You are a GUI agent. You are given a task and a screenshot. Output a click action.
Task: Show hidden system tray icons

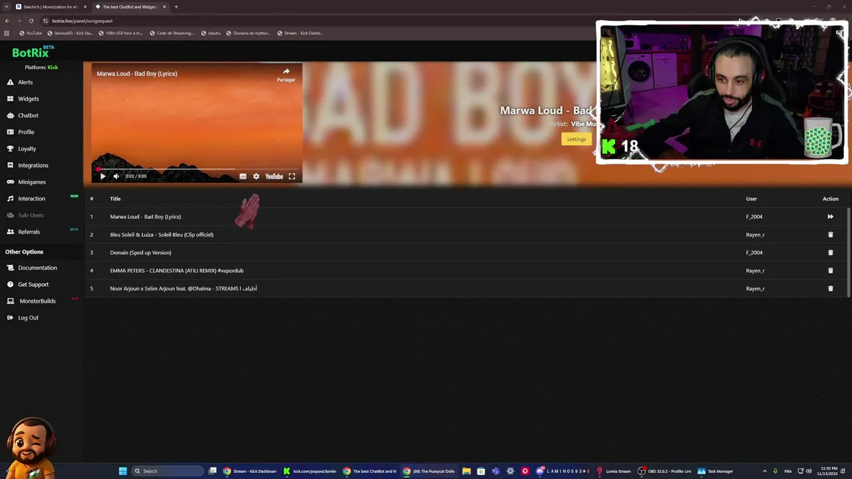pyautogui.click(x=764, y=471)
